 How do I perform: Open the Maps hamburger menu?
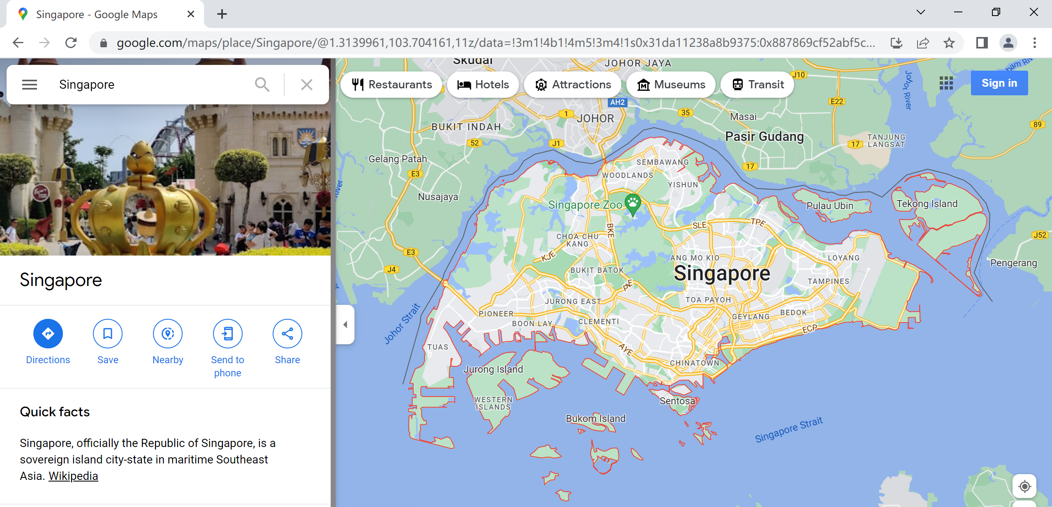click(x=29, y=84)
